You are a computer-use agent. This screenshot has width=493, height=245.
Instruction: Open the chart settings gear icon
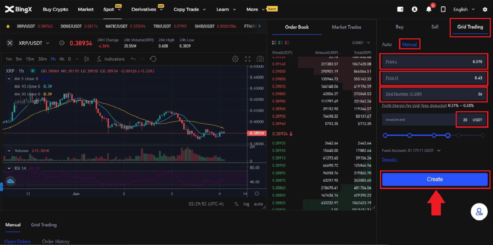coord(235,59)
